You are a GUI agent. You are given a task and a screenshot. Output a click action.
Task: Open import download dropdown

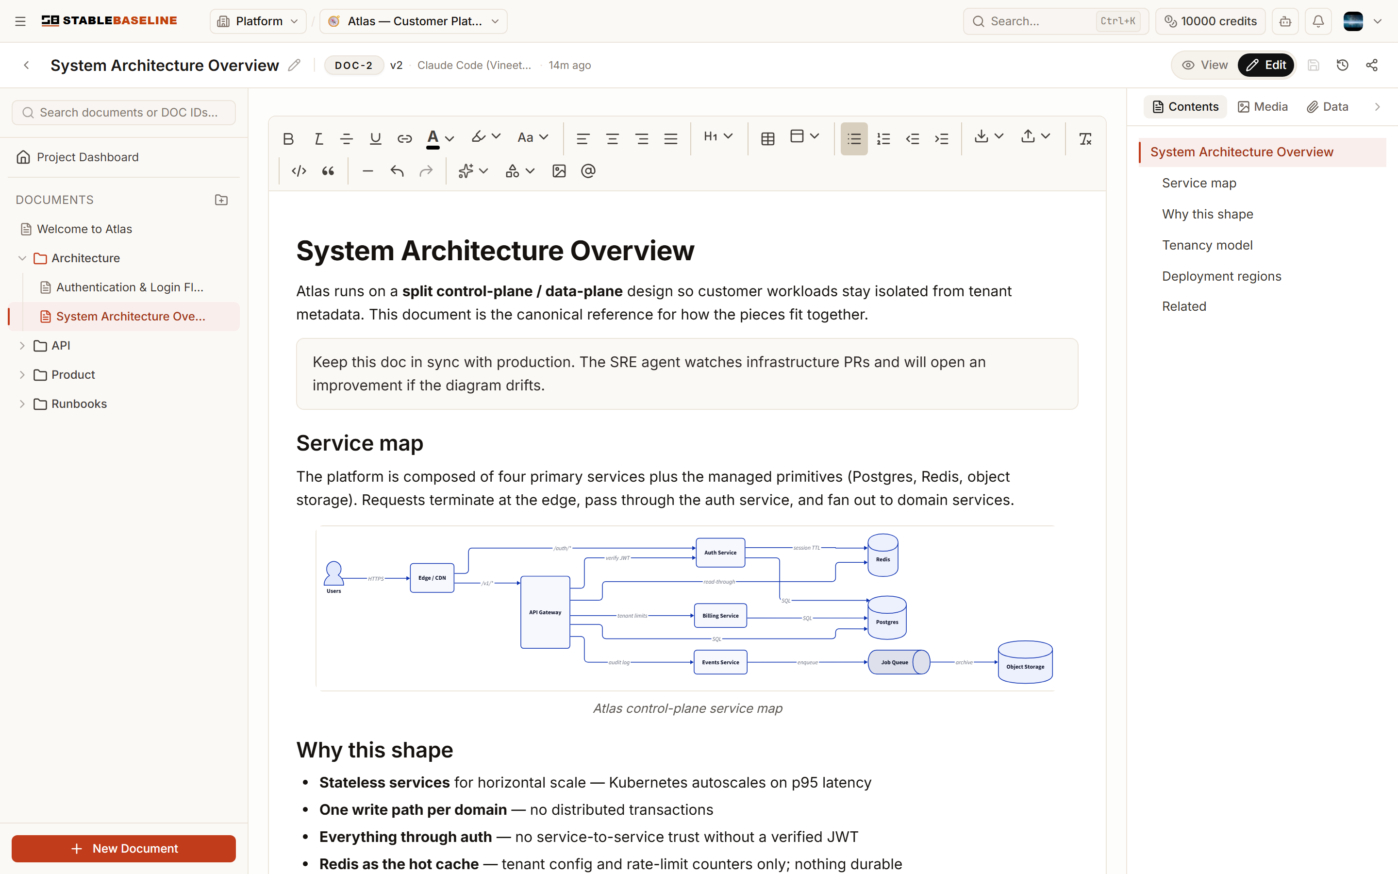pos(989,136)
